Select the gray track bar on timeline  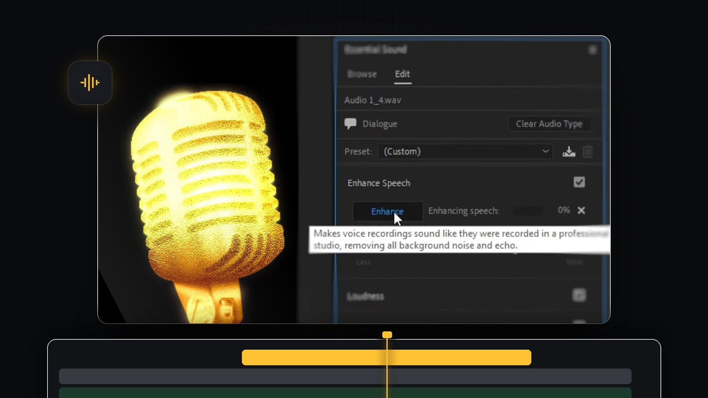(x=345, y=376)
